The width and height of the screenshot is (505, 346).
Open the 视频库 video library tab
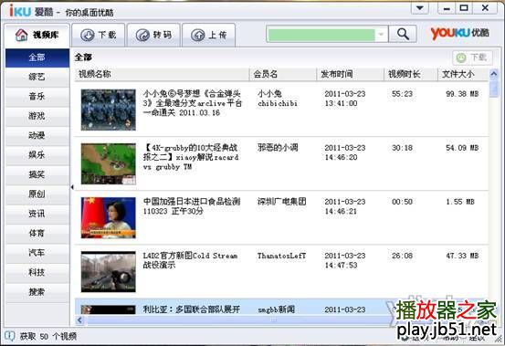pos(37,35)
